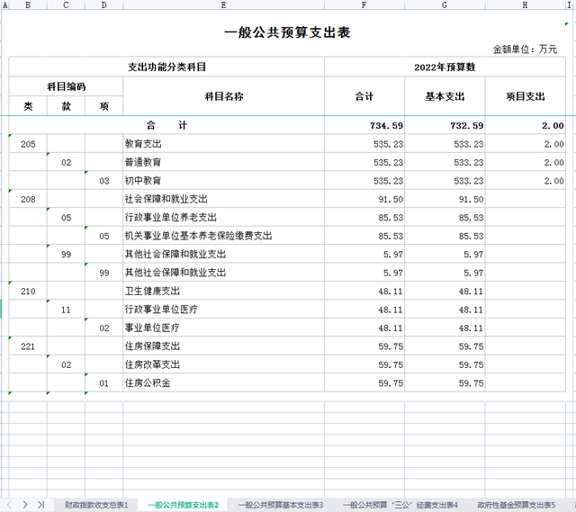
Task: Open the 财政拨款收支总表1 sheet tab
Action: [96, 505]
